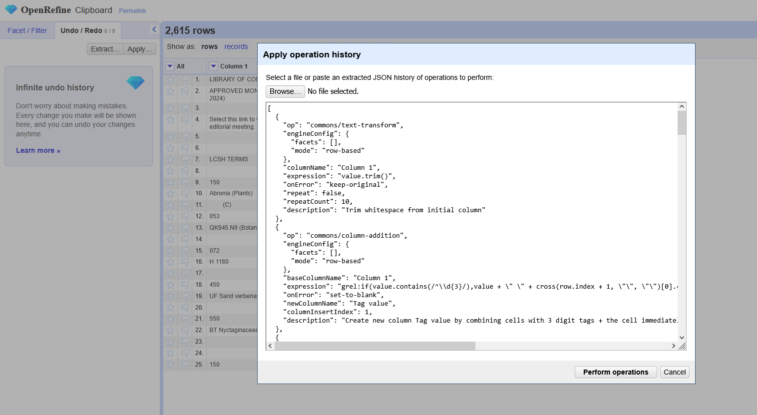Viewport: 757px width, 415px height.
Task: Click the scroll down arrow of JSON area
Action: 682,338
